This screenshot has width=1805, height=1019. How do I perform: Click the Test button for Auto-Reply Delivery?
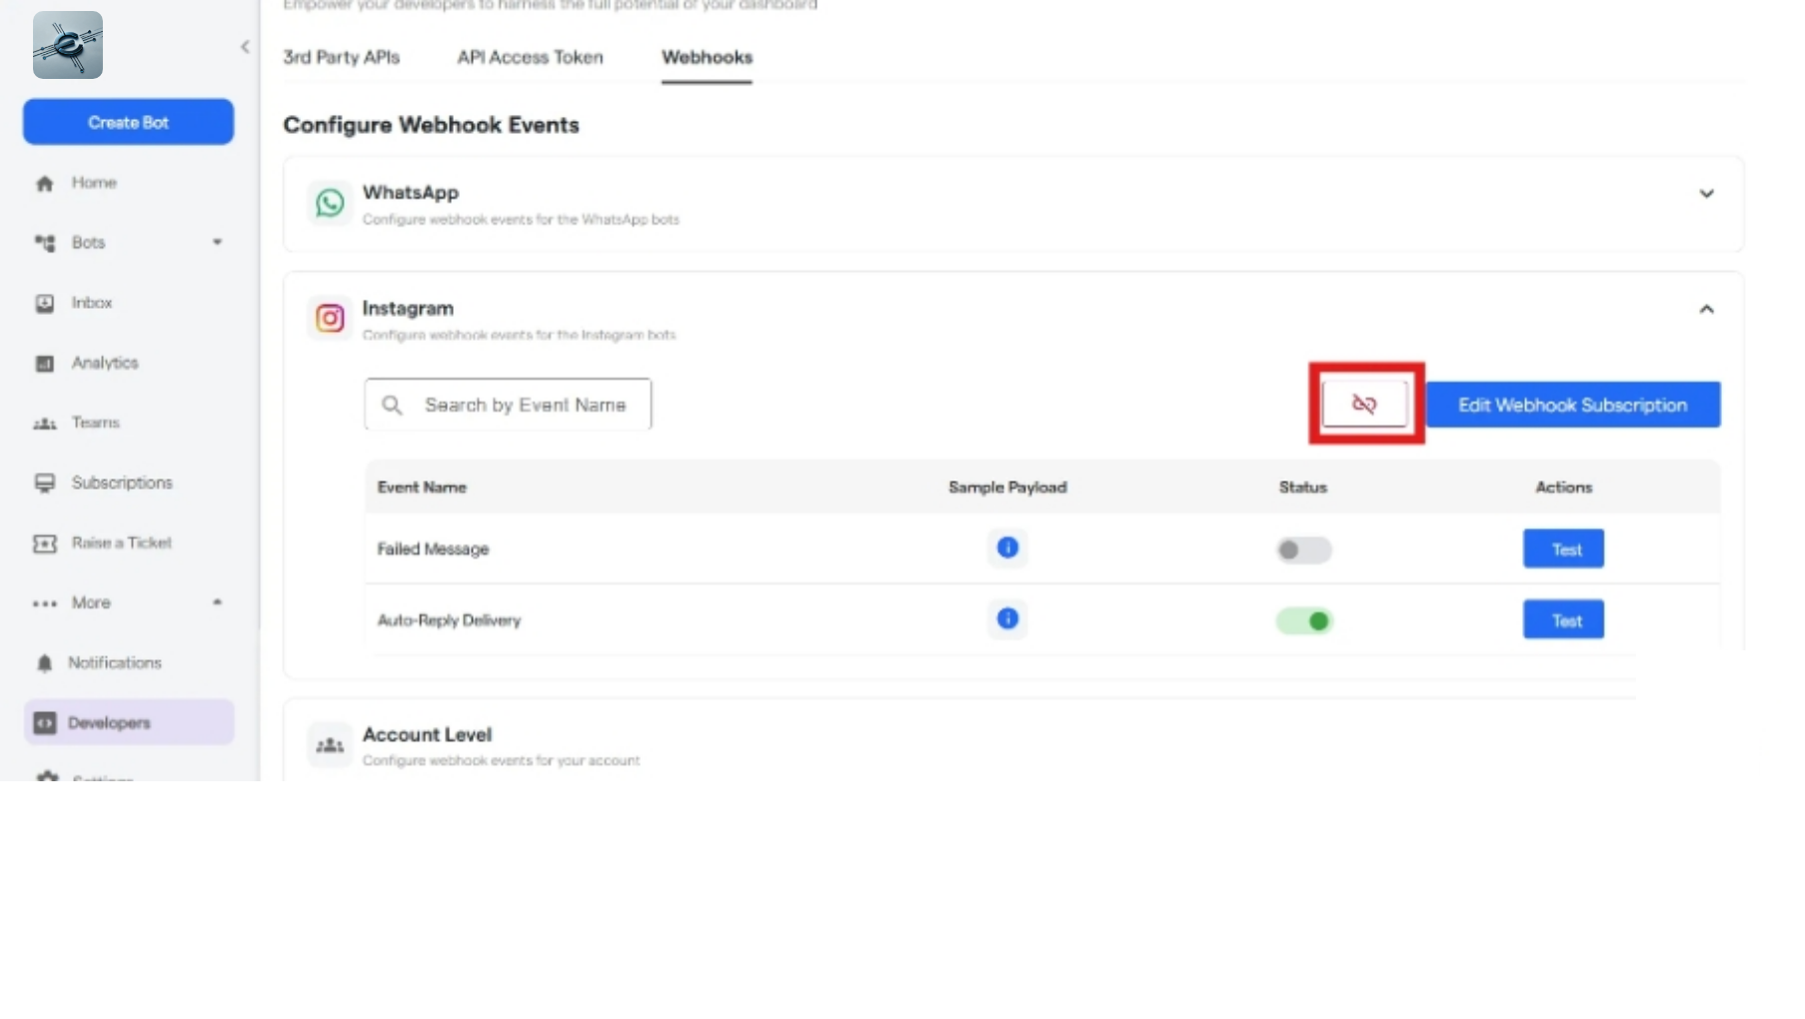(1562, 619)
